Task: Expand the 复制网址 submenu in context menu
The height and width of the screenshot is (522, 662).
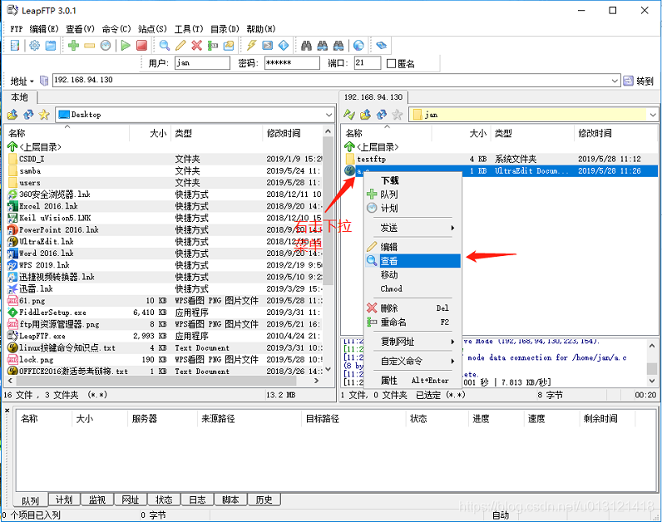Action: [x=413, y=342]
